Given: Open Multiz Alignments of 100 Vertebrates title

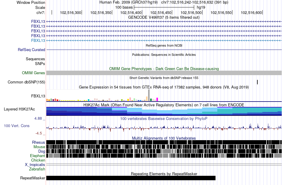Looking at the screenshot, I should 164,138.
